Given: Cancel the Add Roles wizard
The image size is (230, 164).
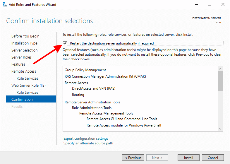Looking at the screenshot, I should 213,158.
